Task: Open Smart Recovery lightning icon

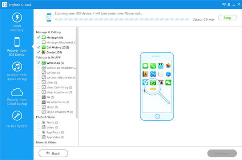Action: click(x=17, y=17)
